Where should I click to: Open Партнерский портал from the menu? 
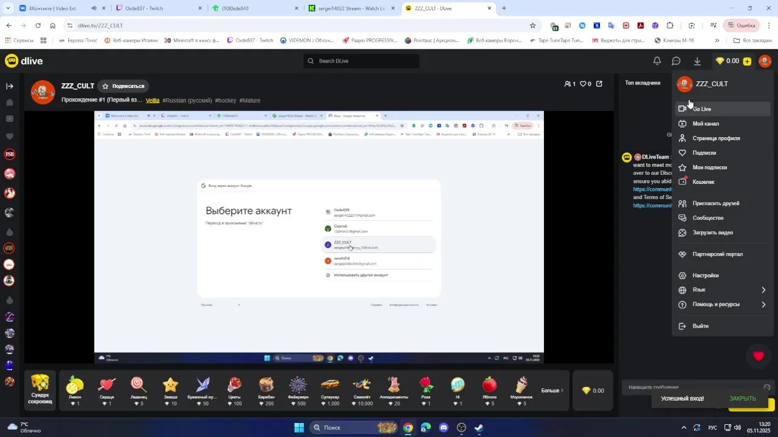pos(723,254)
